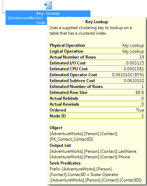The height and width of the screenshot is (186, 147).
Task: Click the 'Ordered' property label
Action: click(x=58, y=110)
